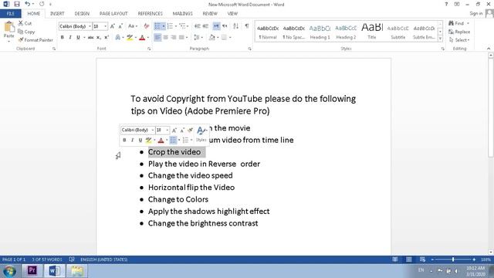Image resolution: width=494 pixels, height=278 pixels.
Task: Click the Multilevel List icon
Action: click(182, 26)
